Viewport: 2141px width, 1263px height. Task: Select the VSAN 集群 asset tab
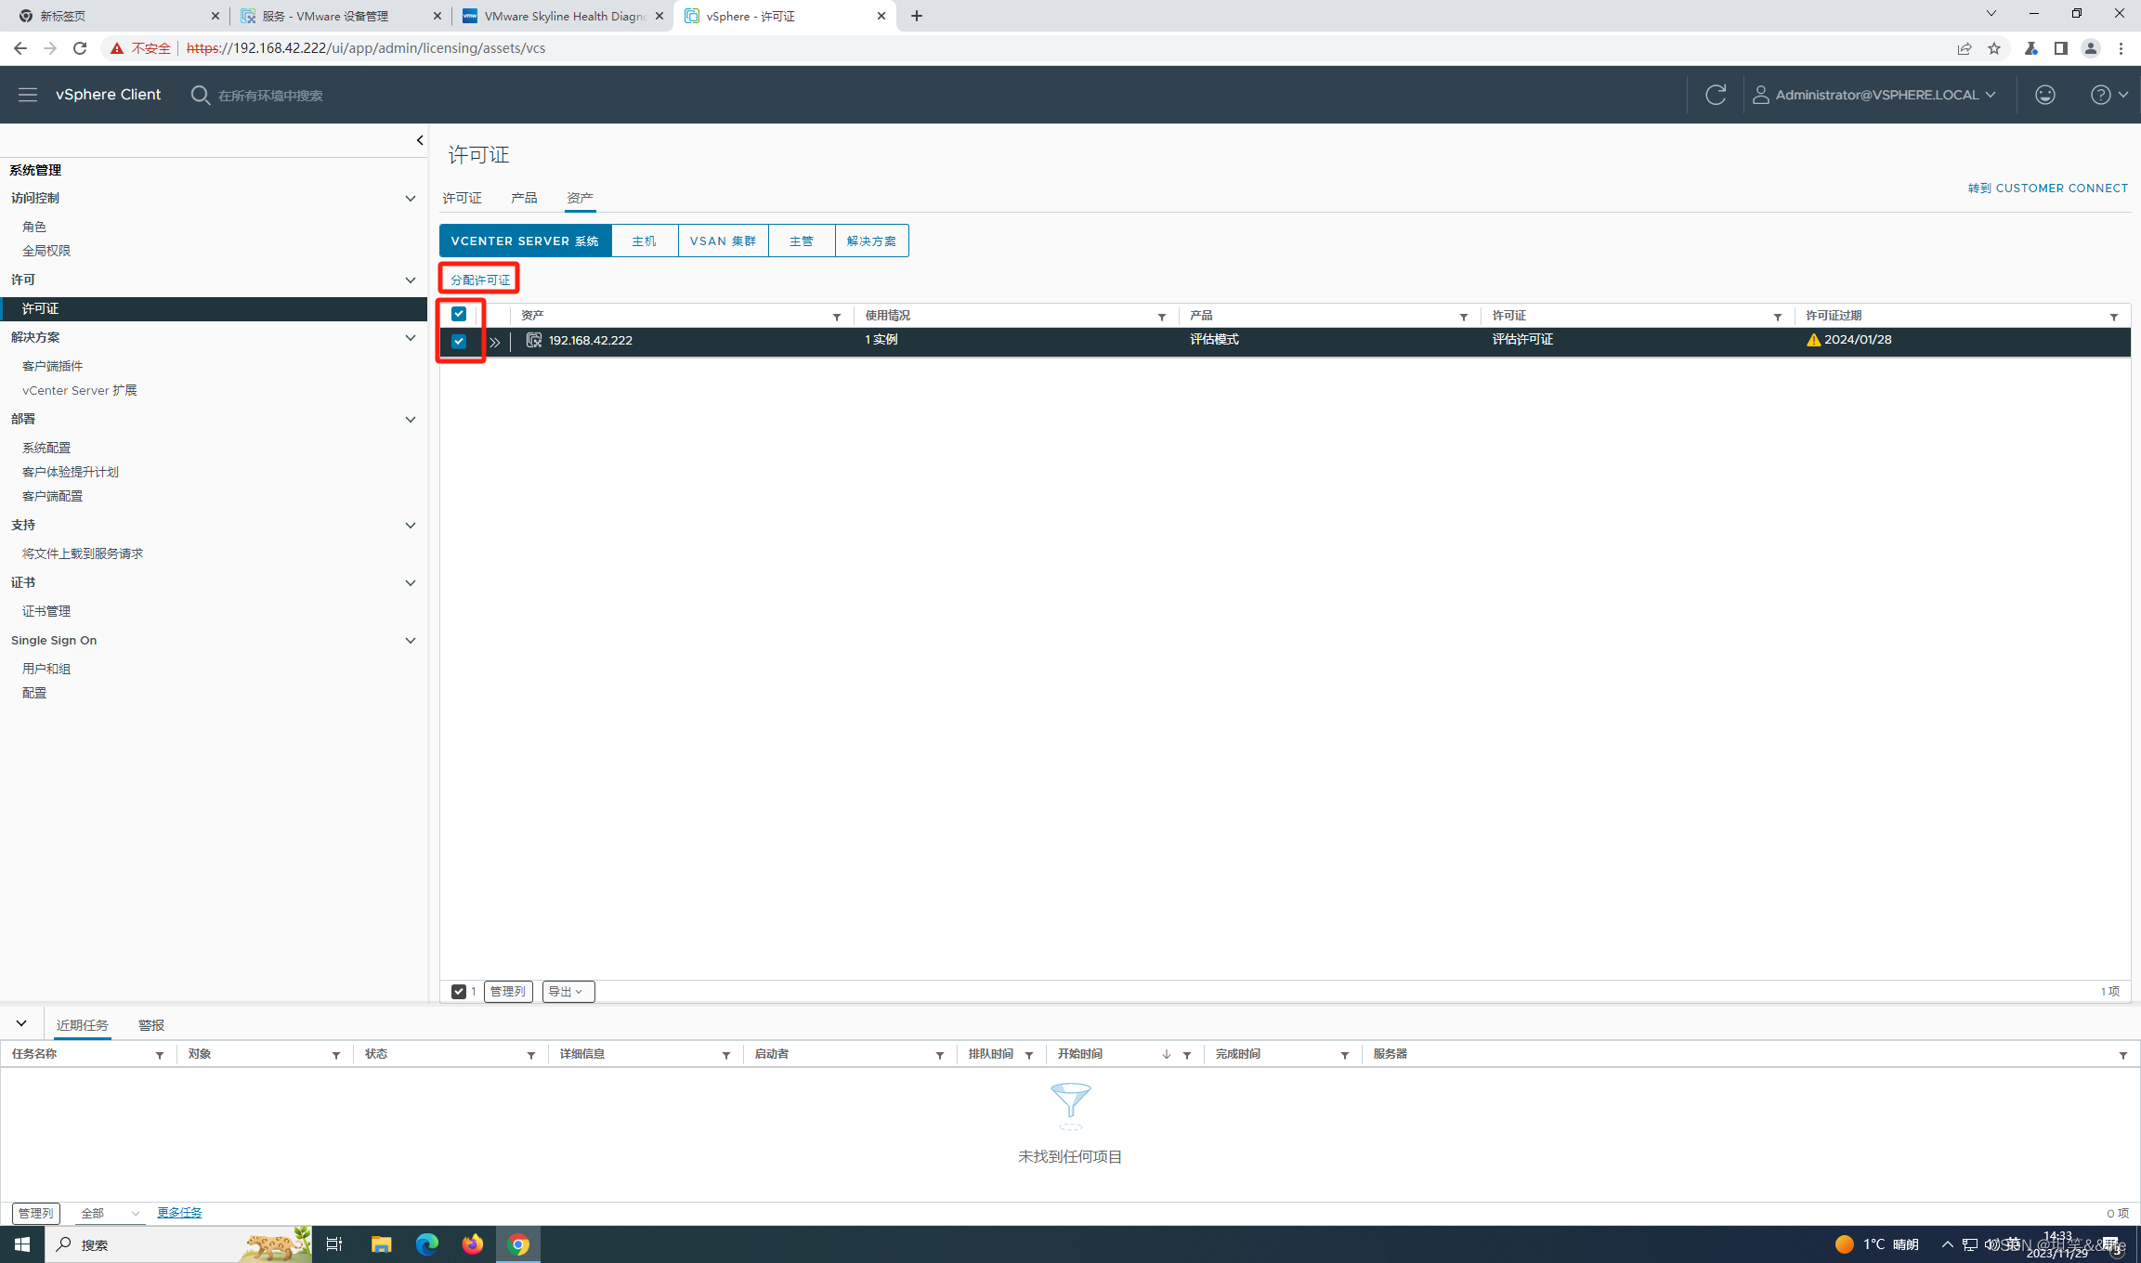(x=724, y=241)
